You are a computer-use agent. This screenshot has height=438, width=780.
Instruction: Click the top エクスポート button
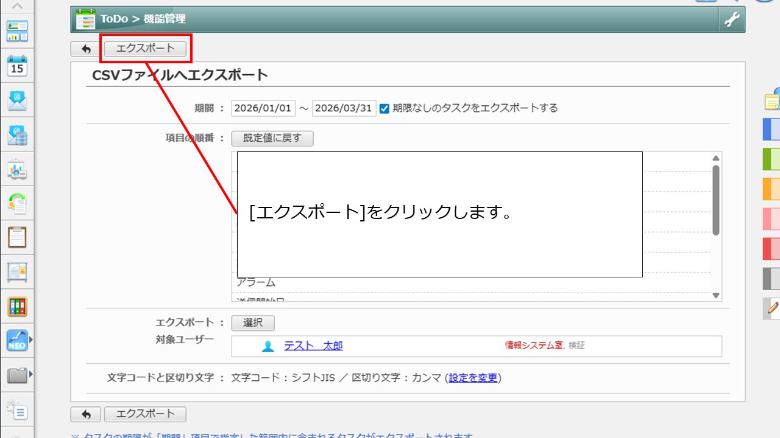tap(145, 49)
